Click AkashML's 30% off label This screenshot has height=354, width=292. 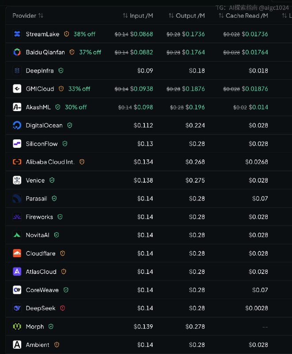click(x=76, y=107)
